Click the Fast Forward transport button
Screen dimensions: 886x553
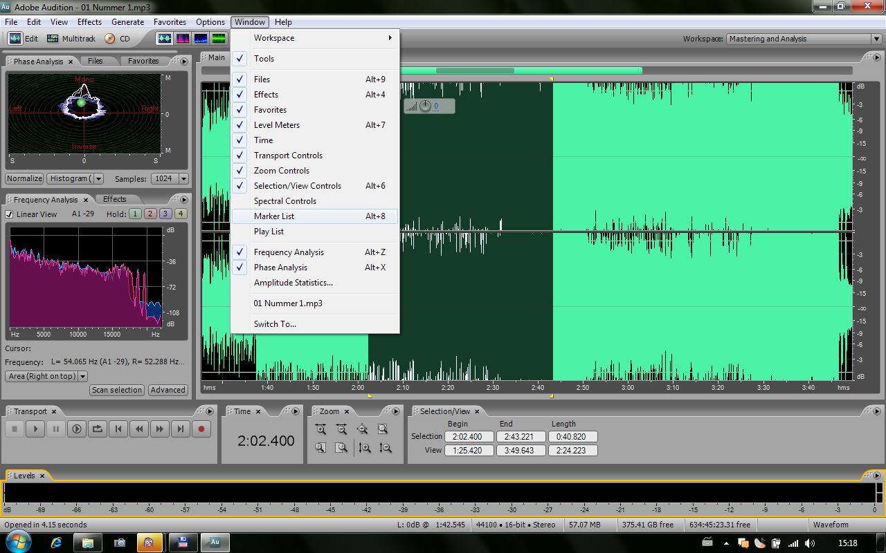160,429
